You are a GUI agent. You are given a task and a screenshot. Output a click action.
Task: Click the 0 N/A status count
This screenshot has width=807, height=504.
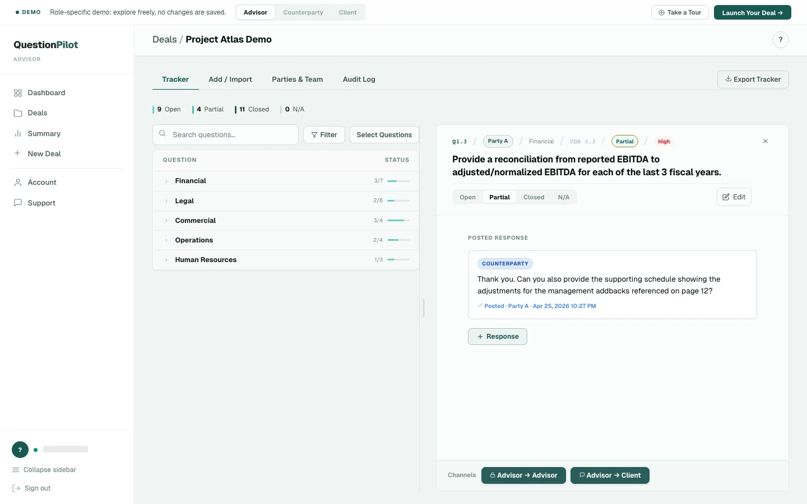click(x=293, y=109)
